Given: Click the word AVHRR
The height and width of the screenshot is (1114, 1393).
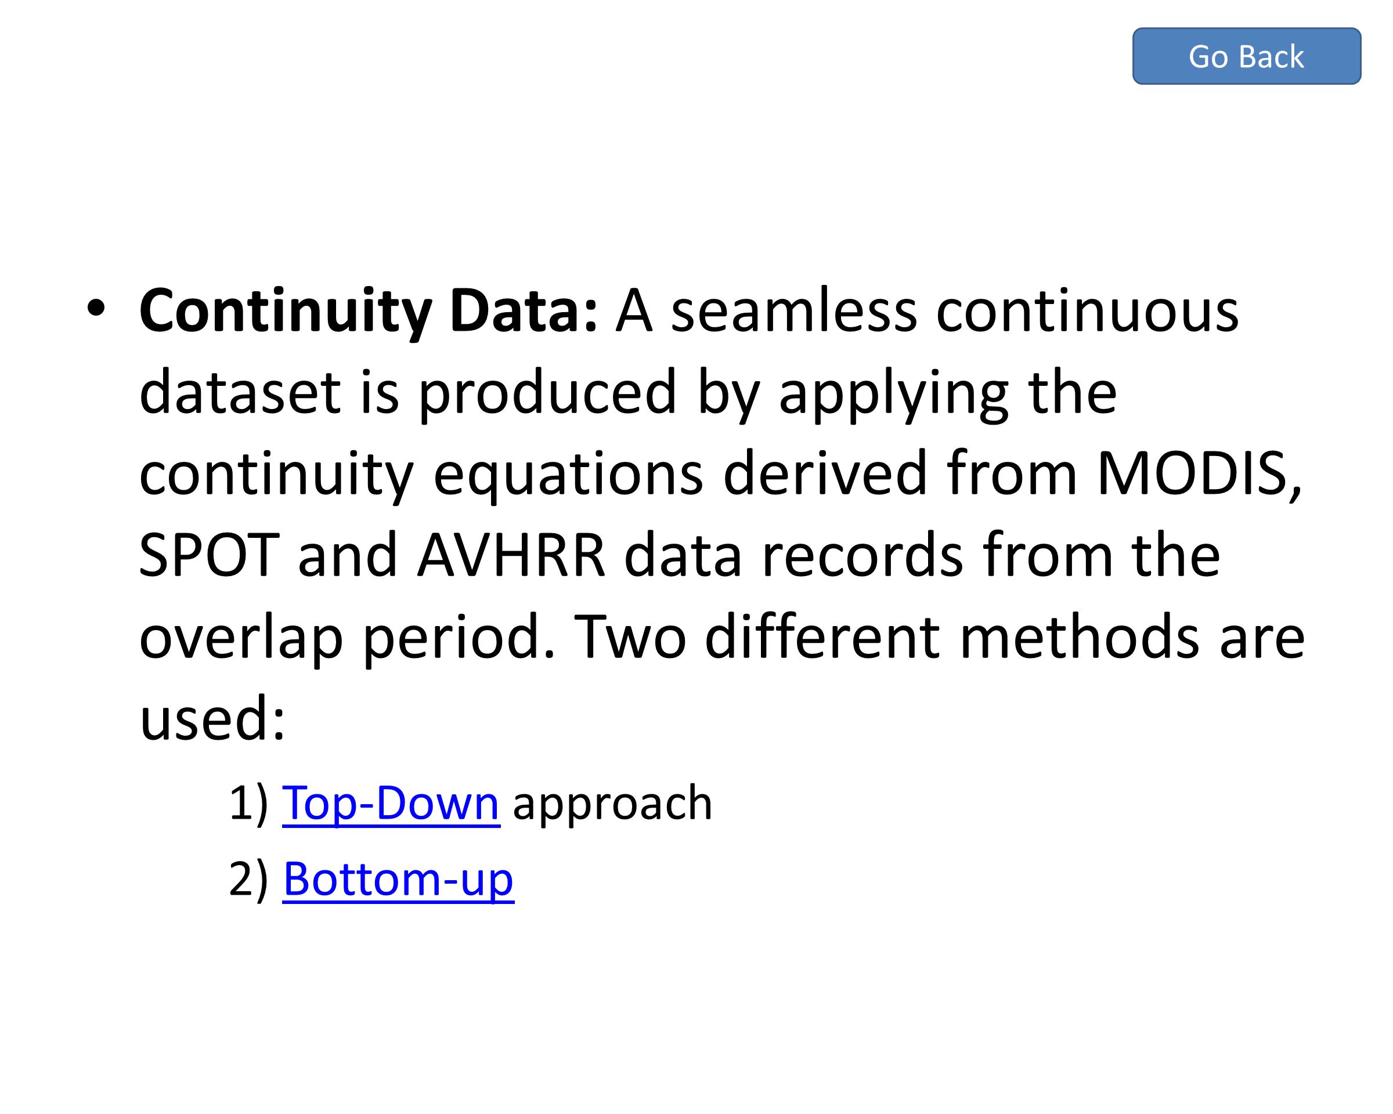Looking at the screenshot, I should coord(511,555).
